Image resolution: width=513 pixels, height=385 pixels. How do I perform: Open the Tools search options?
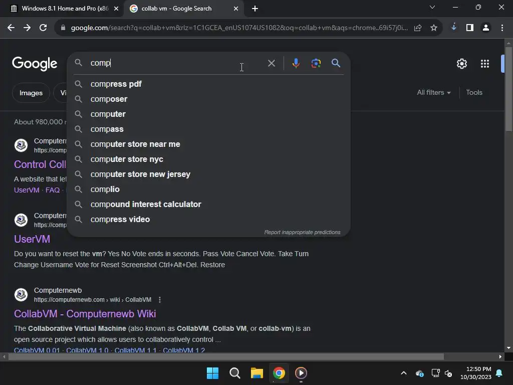(x=474, y=93)
